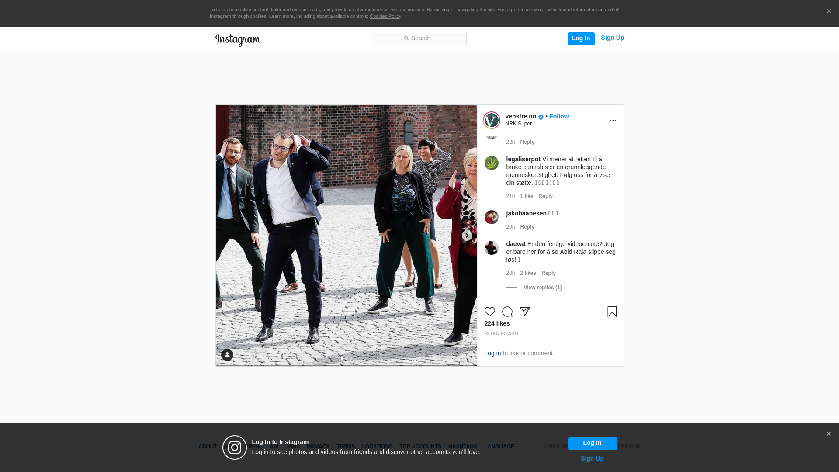Click the 22 HOURS AGO timestamp

coord(501,333)
